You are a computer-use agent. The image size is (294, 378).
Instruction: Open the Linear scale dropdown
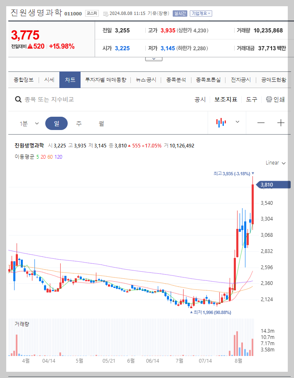274,163
